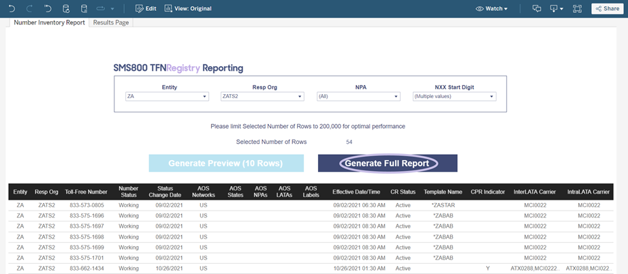628x274 pixels.
Task: Click the Redo arrow icon
Action: point(29,8)
